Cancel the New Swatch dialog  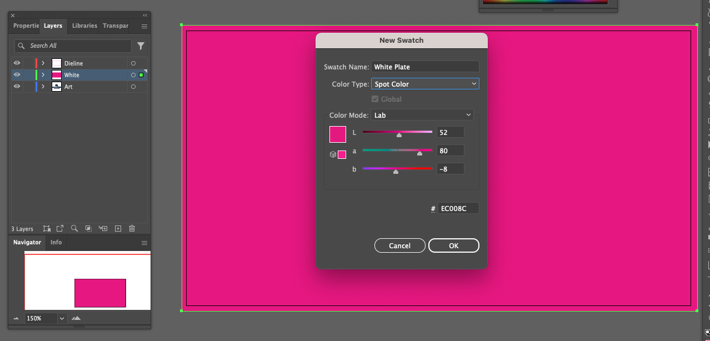(x=399, y=245)
